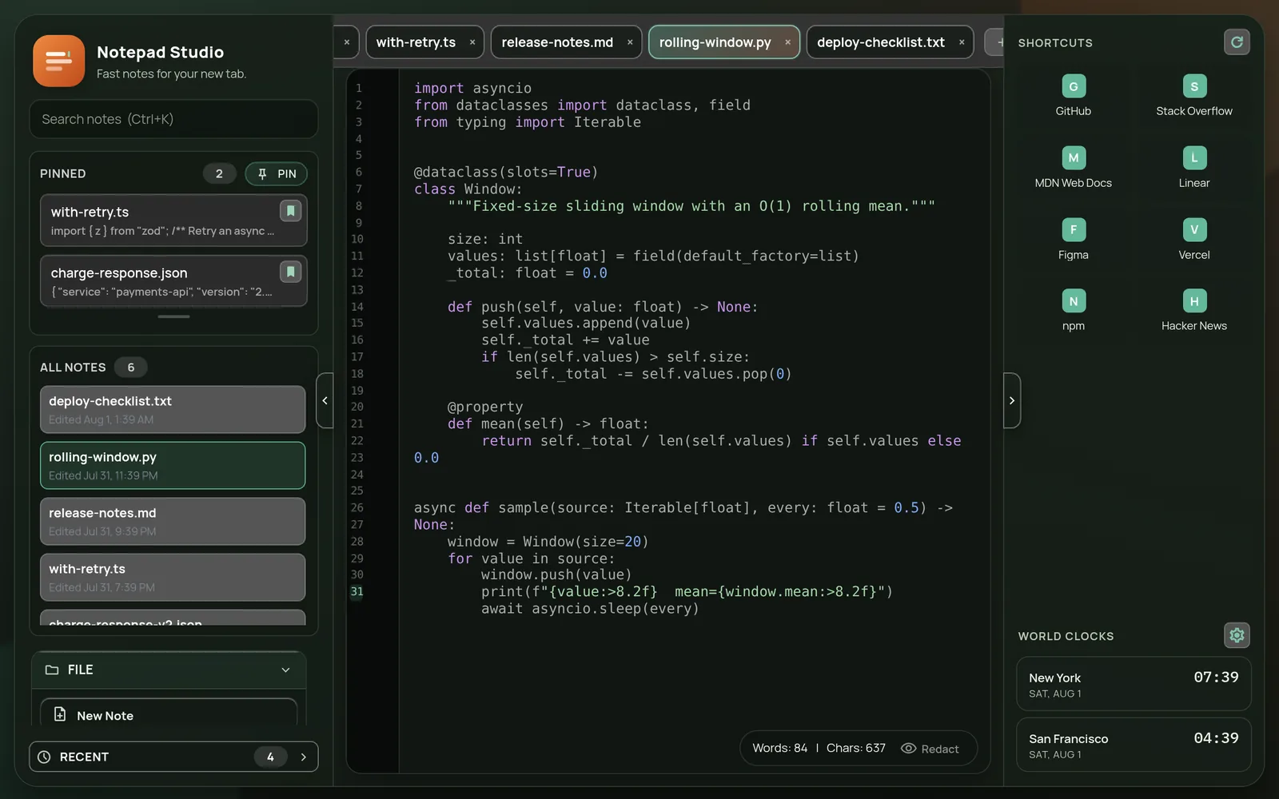The image size is (1279, 799).
Task: Open the GitHub shortcut
Action: coord(1073,96)
